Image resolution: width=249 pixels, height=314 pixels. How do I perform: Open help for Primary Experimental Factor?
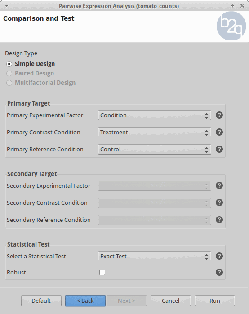tap(219, 115)
